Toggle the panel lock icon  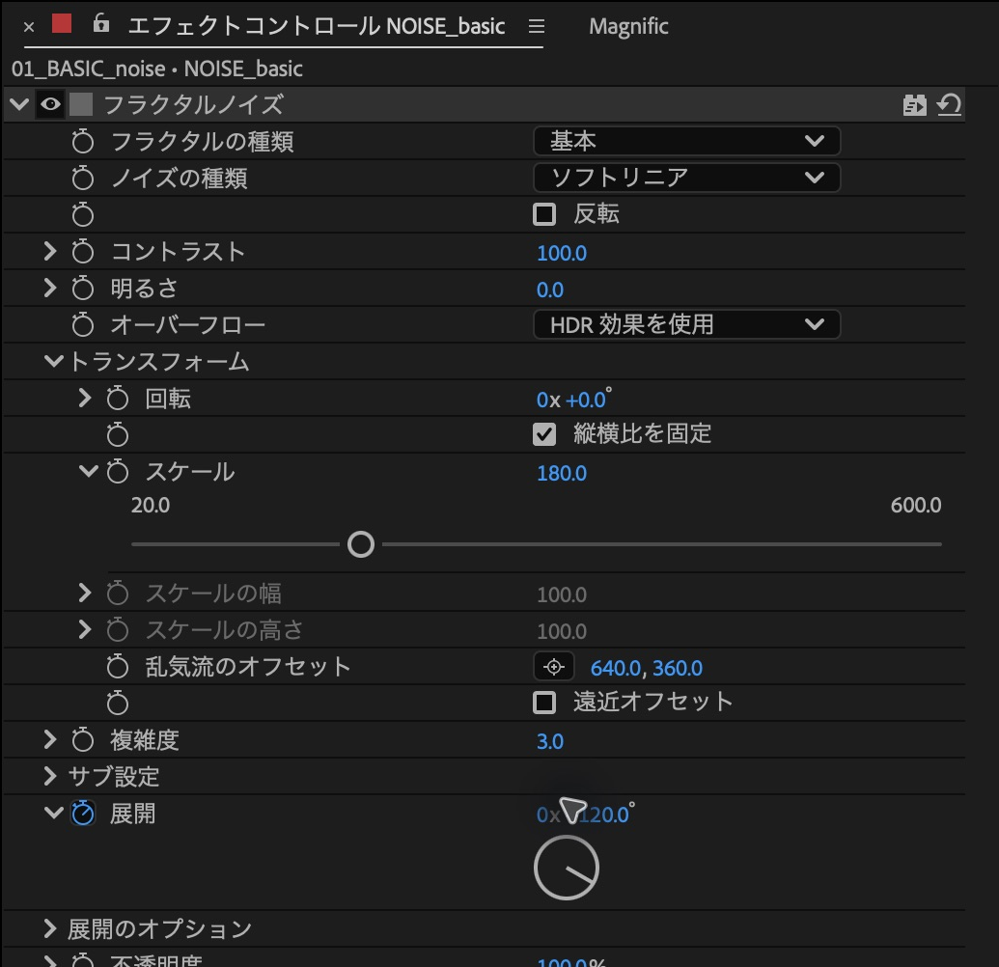pos(101,23)
